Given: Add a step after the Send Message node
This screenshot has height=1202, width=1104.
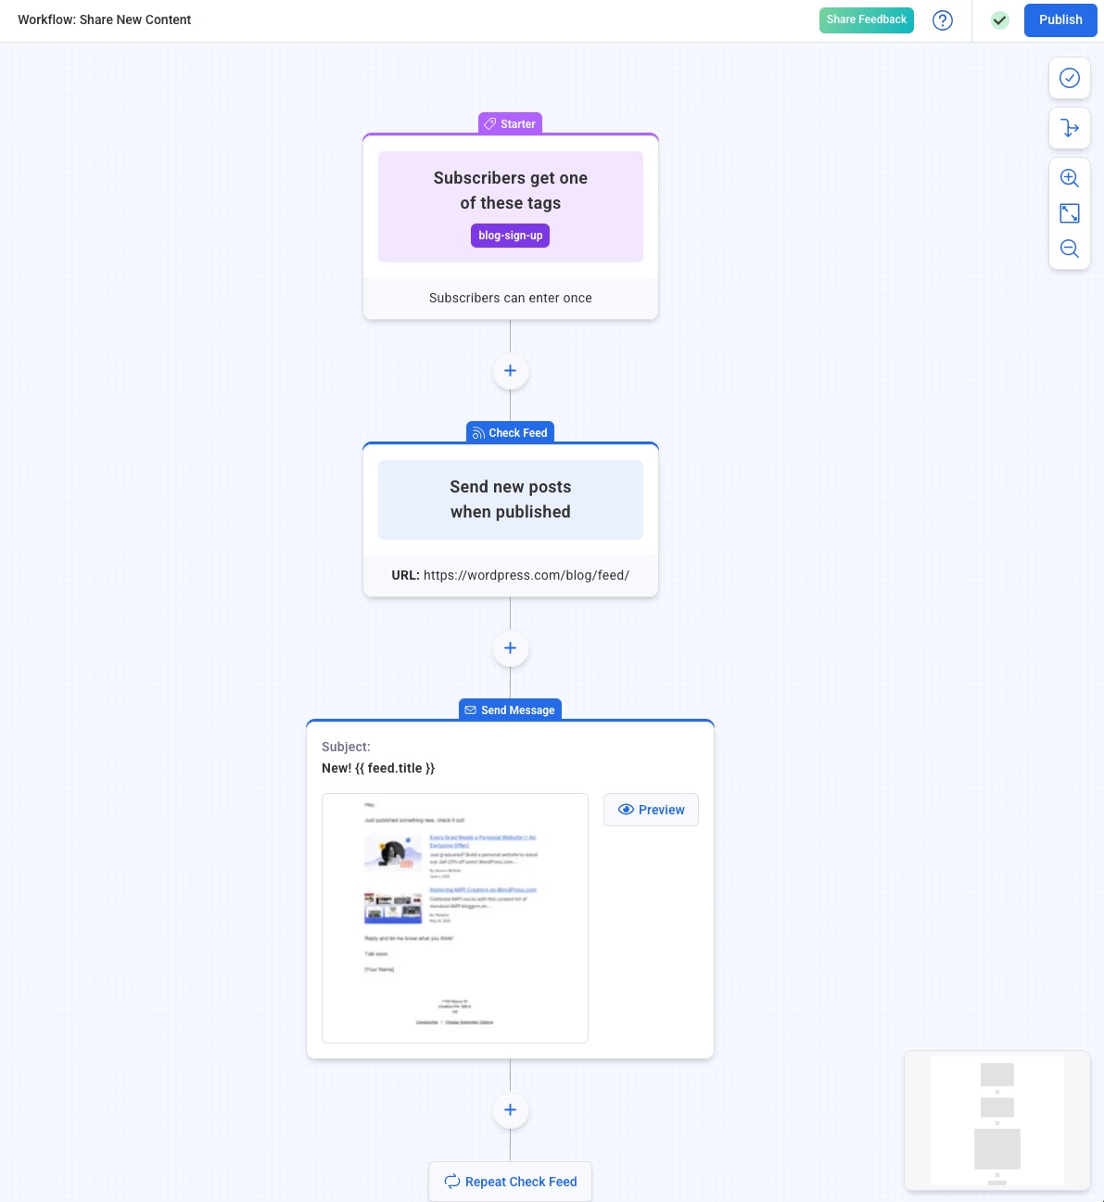Looking at the screenshot, I should pos(510,1109).
